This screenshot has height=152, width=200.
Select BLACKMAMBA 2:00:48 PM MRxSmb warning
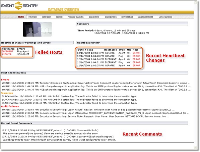[69, 103]
